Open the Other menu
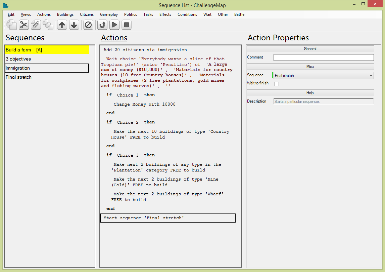The image size is (385, 272). click(223, 14)
